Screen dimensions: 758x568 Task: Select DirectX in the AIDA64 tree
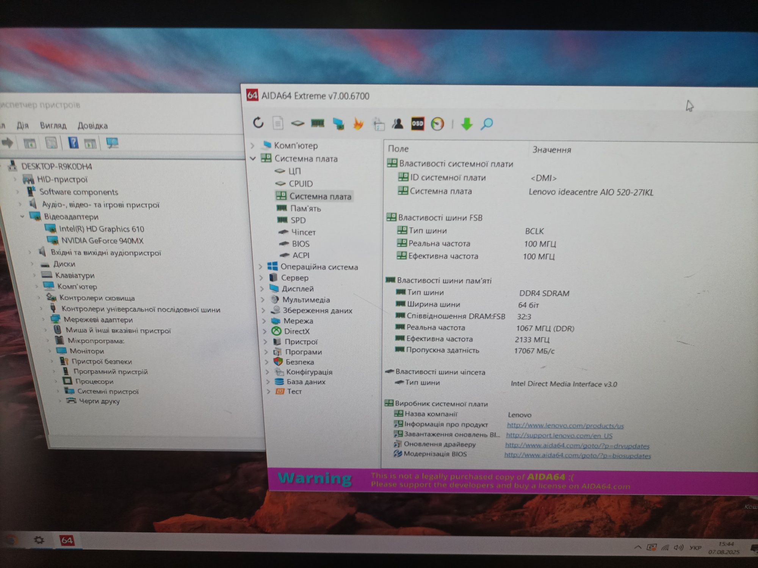point(297,331)
